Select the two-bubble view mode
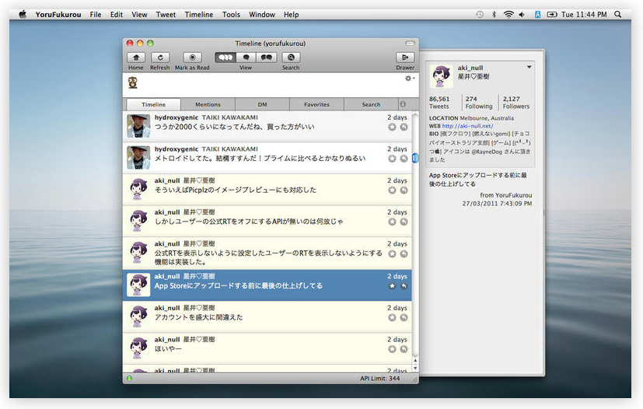Image resolution: width=643 pixels, height=409 pixels. pyautogui.click(x=267, y=58)
